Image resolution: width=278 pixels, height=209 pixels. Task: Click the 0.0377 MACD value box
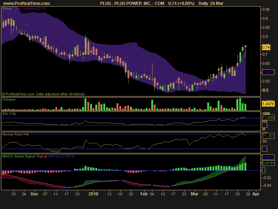[268, 157]
